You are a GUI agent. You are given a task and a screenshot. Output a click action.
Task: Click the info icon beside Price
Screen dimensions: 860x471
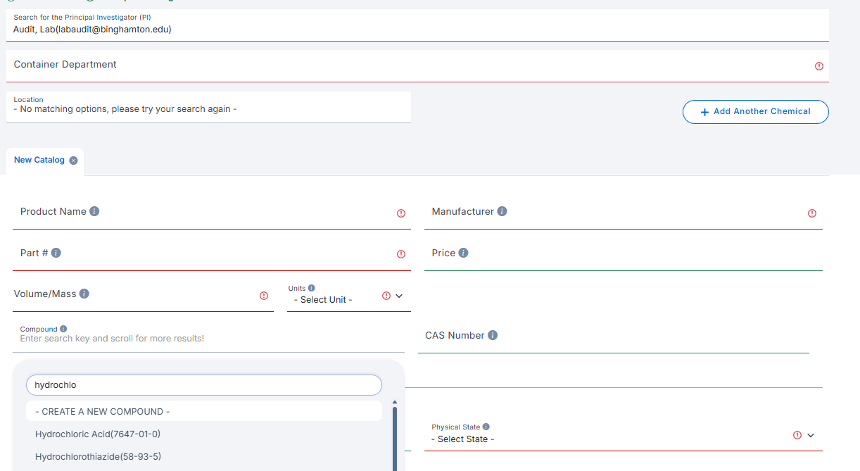click(x=463, y=253)
